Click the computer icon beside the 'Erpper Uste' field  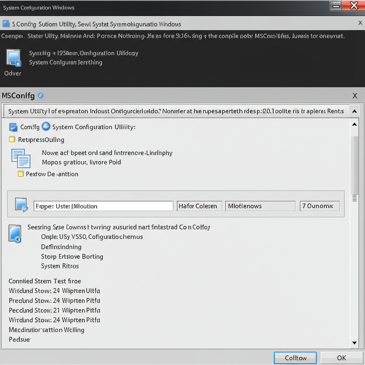[21, 205]
